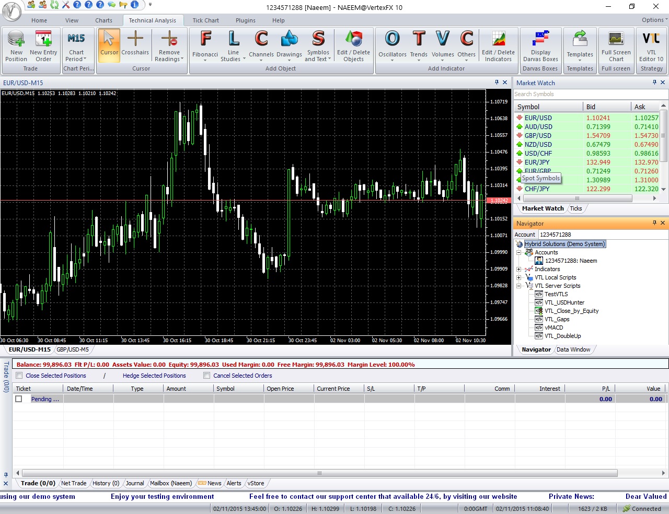
Task: Switch to Full Screen Chart
Action: [x=616, y=46]
